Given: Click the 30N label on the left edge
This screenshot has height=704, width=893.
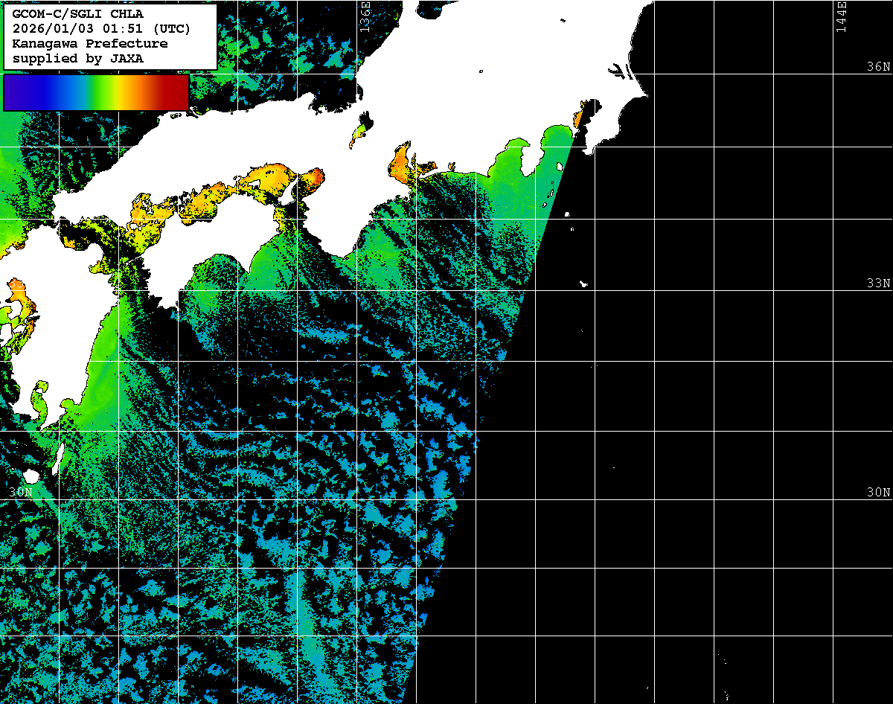Looking at the screenshot, I should 21,492.
